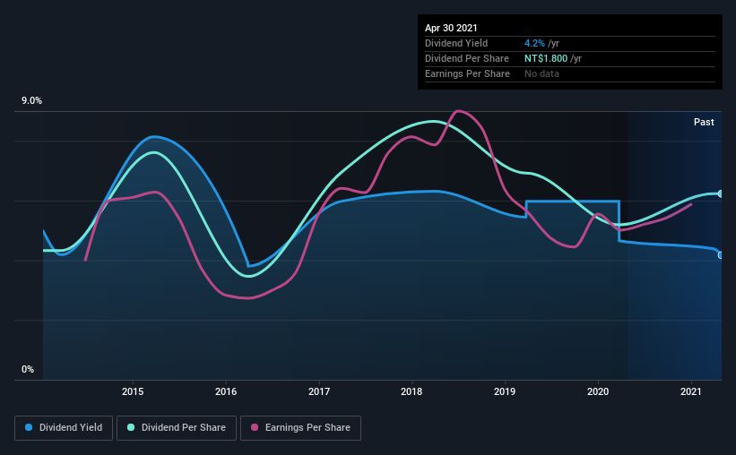This screenshot has width=736, height=455.
Task: Click the 0% y-axis label
Action: (28, 370)
